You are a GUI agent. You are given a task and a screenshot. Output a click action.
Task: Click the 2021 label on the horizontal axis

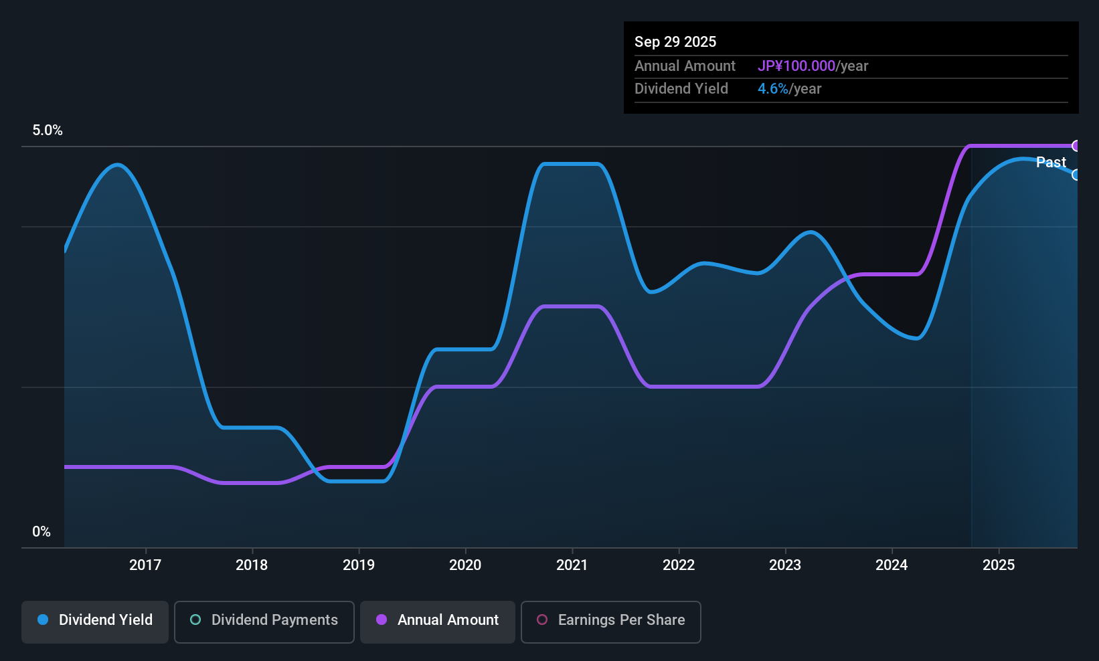(572, 565)
